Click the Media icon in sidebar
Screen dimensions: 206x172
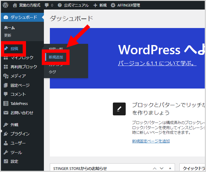6,76
